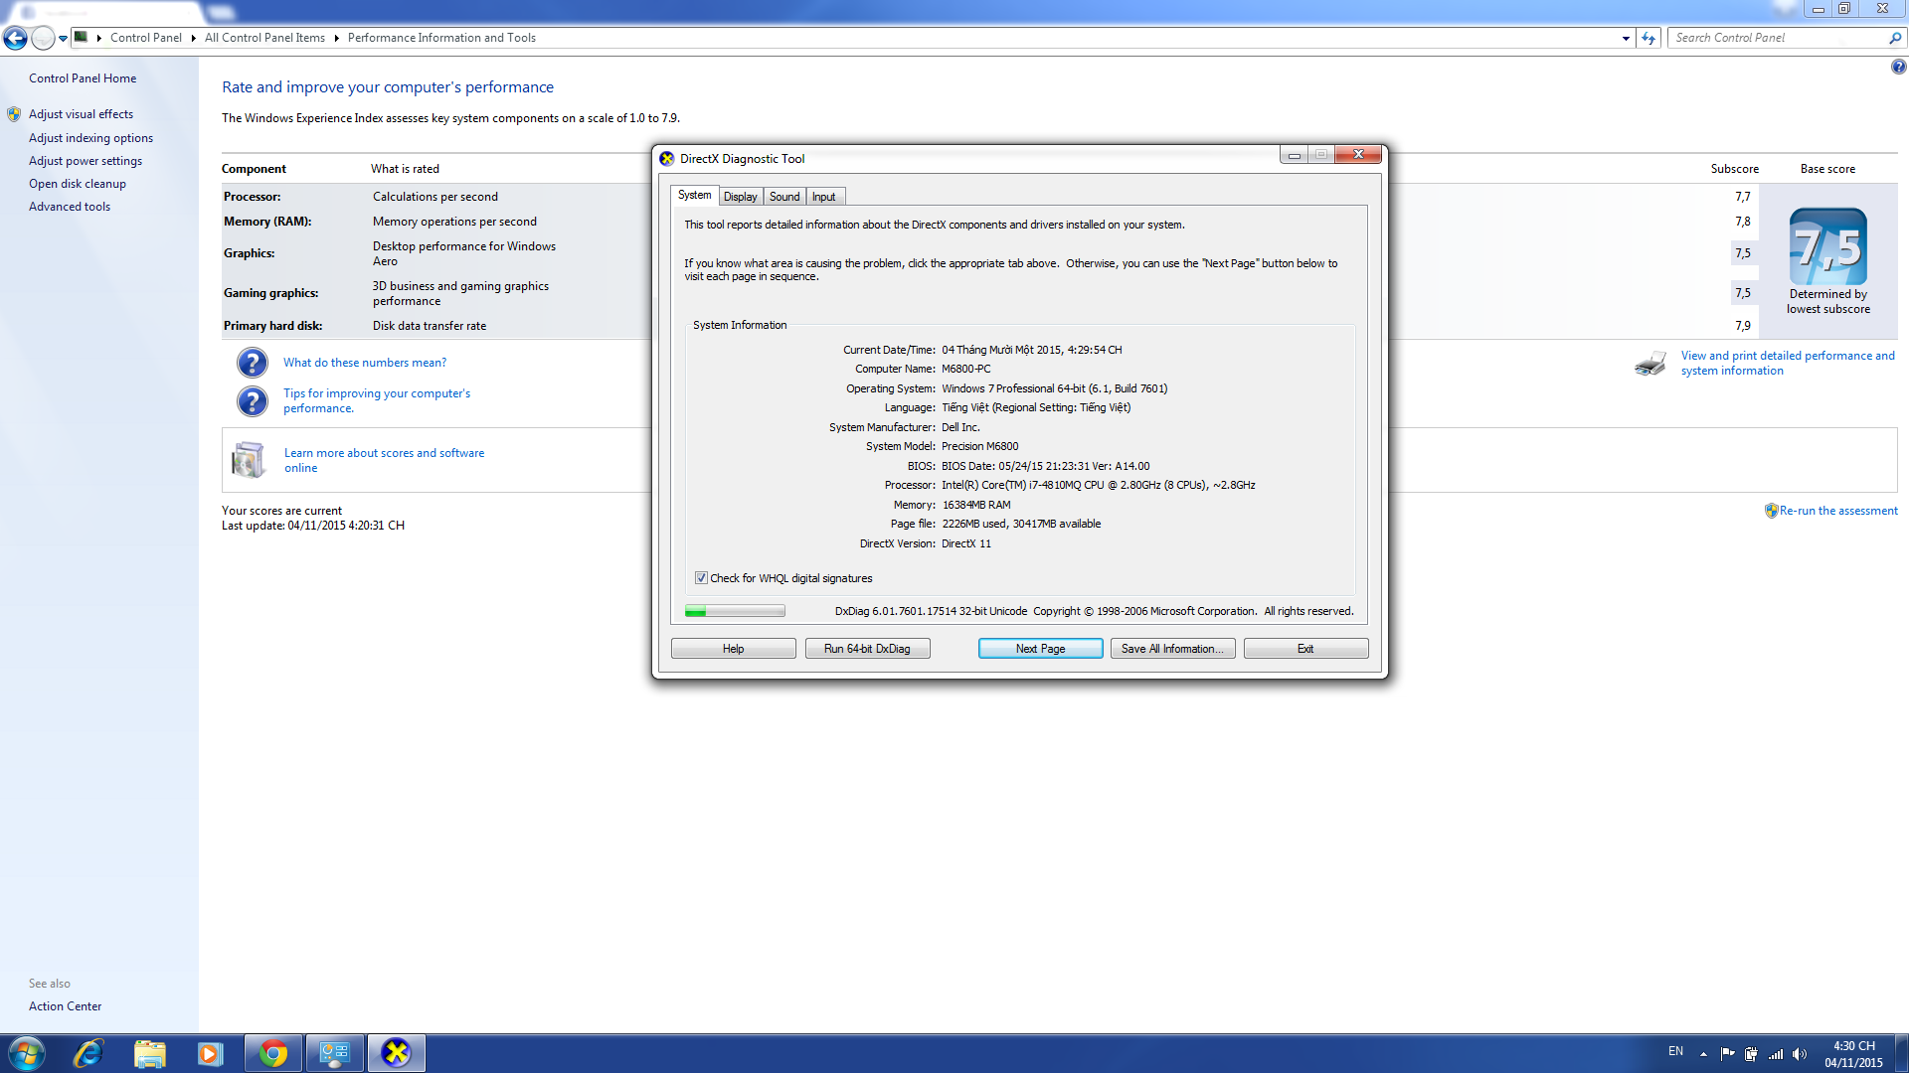
Task: Launch Google Chrome from taskbar
Action: coord(273,1053)
